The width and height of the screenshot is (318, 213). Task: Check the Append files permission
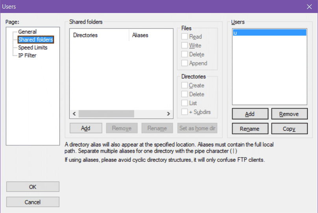pyautogui.click(x=185, y=63)
